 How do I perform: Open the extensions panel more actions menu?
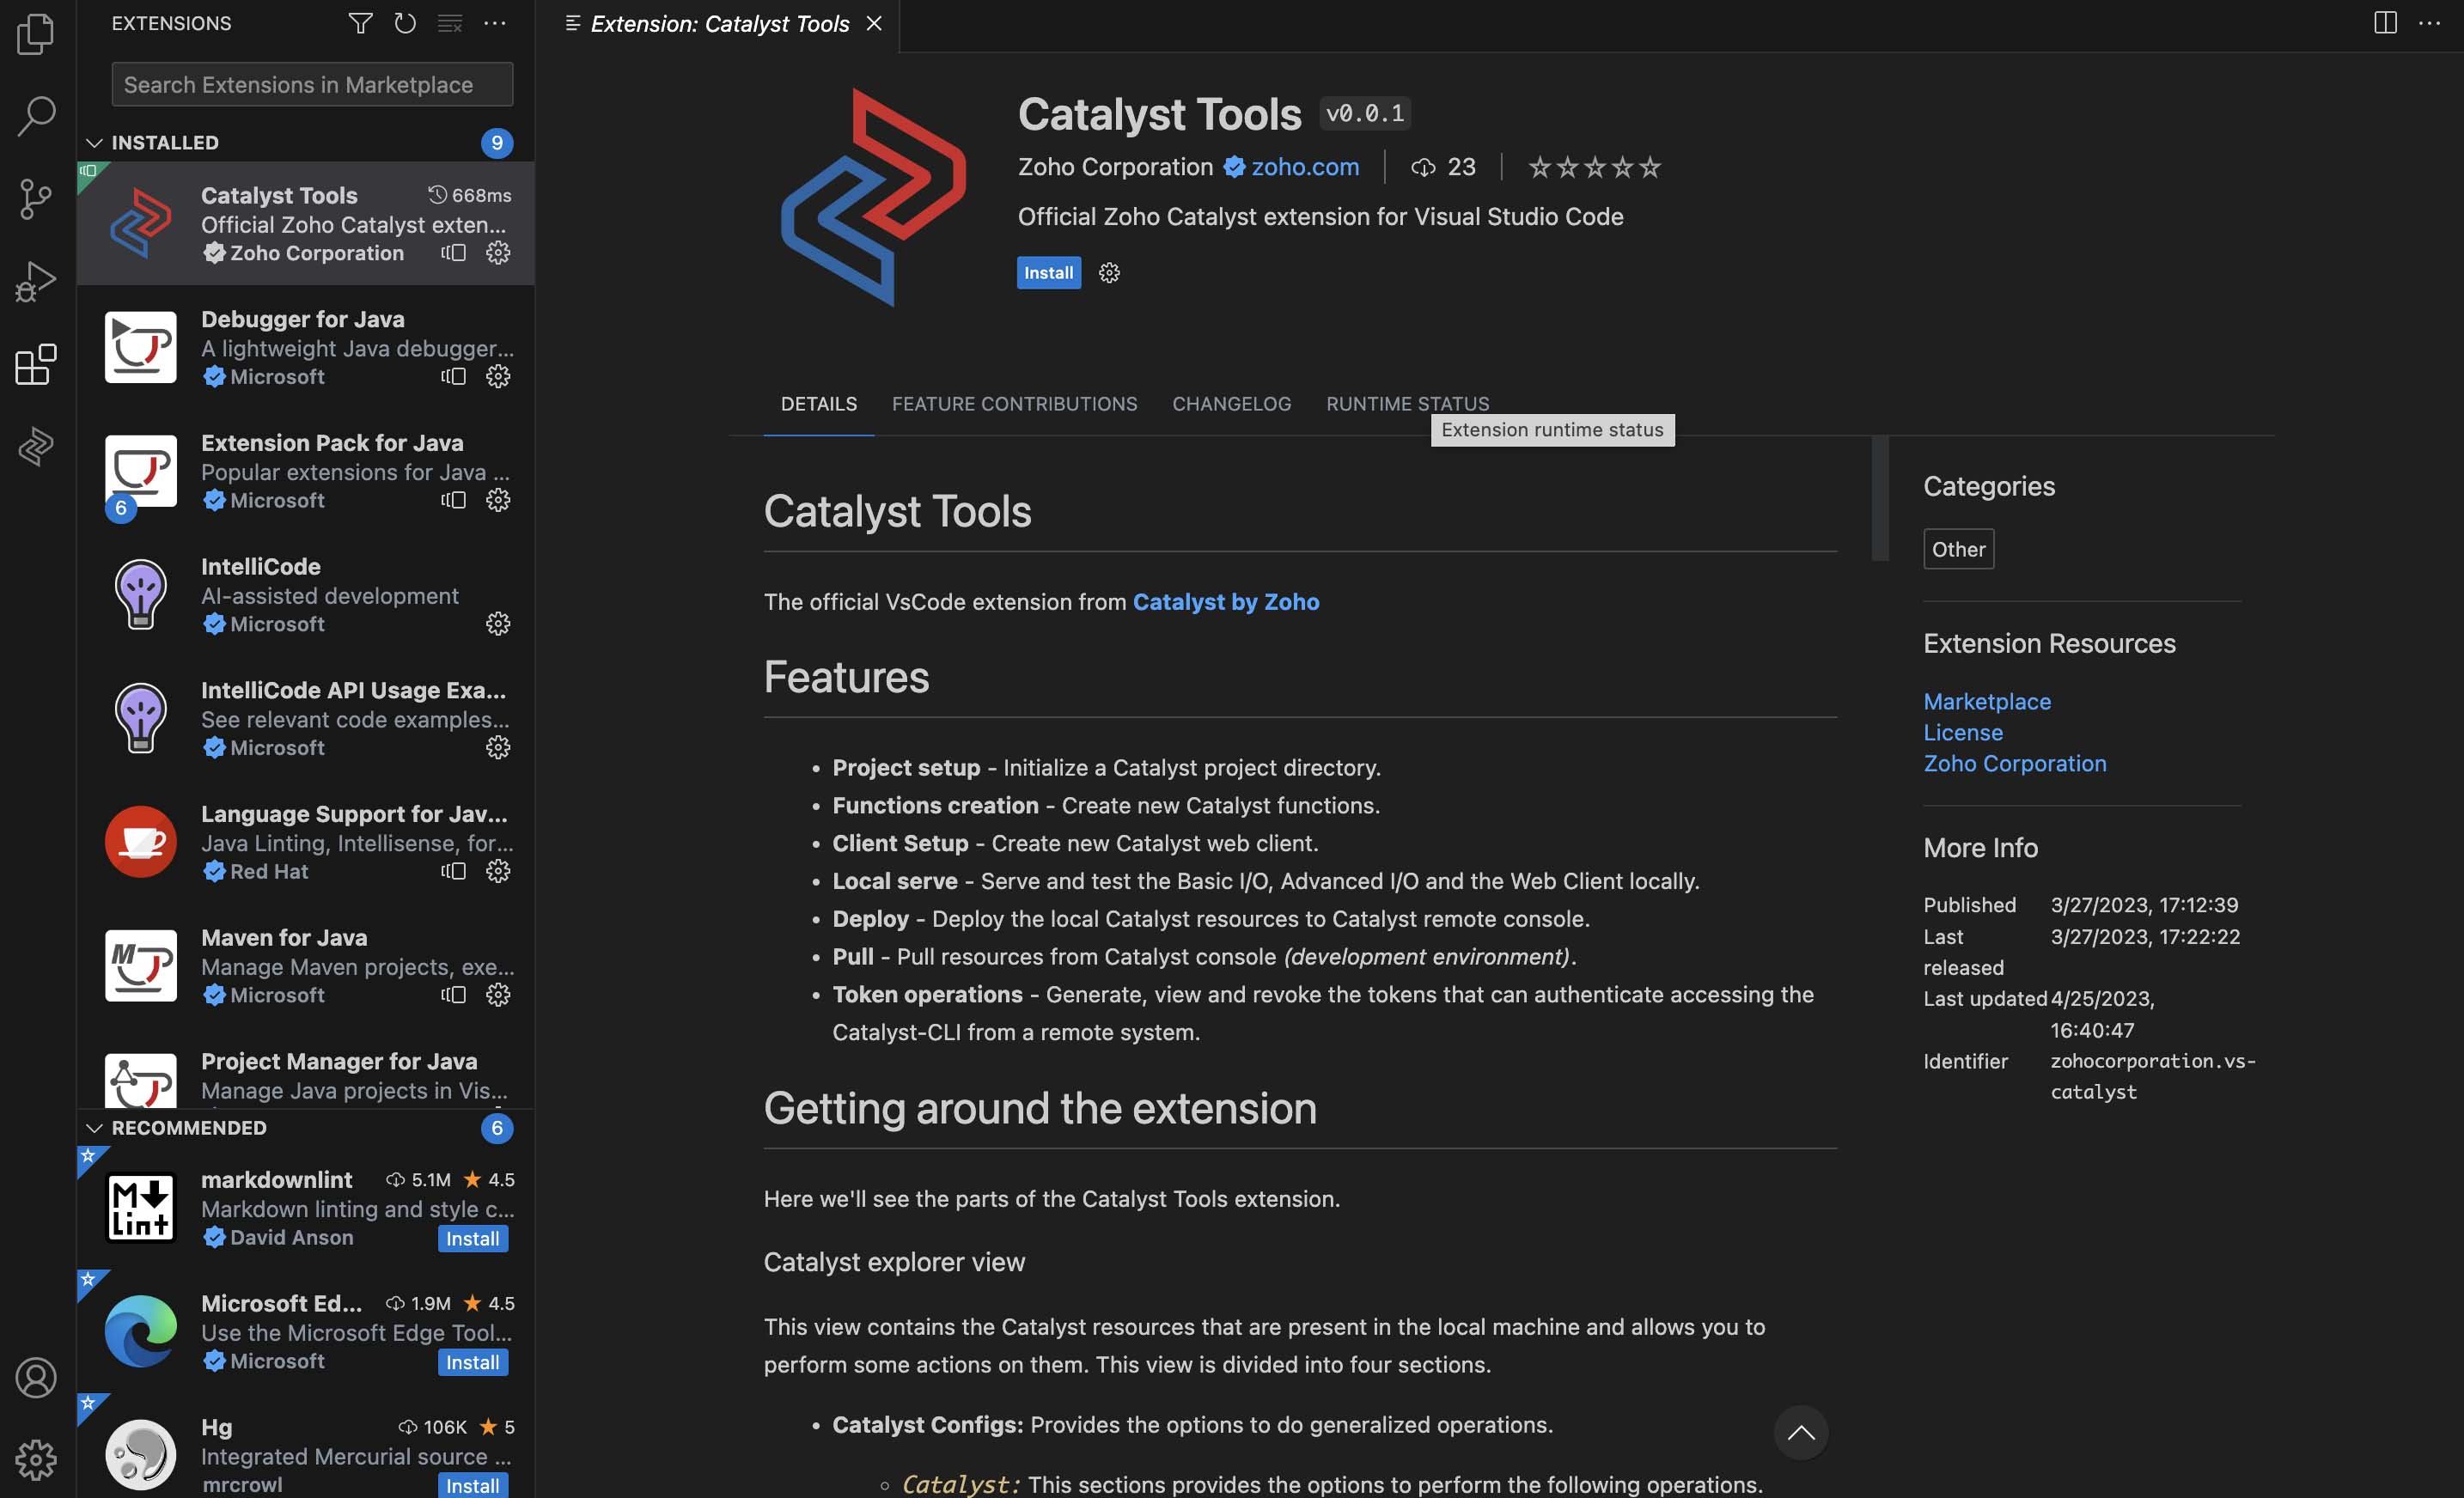point(495,23)
